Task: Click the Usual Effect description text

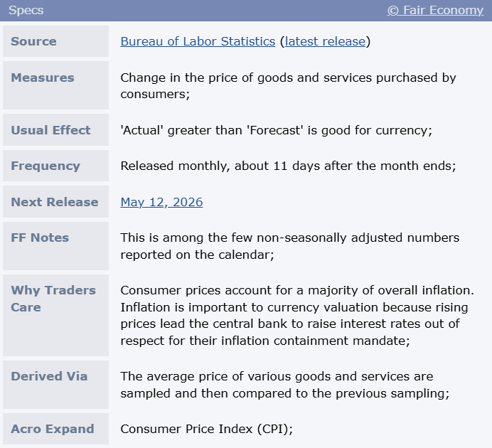Action: [x=276, y=130]
